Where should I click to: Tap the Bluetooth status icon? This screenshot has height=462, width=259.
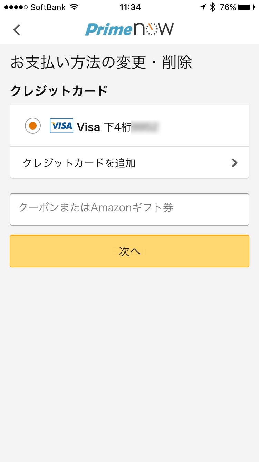(x=213, y=7)
